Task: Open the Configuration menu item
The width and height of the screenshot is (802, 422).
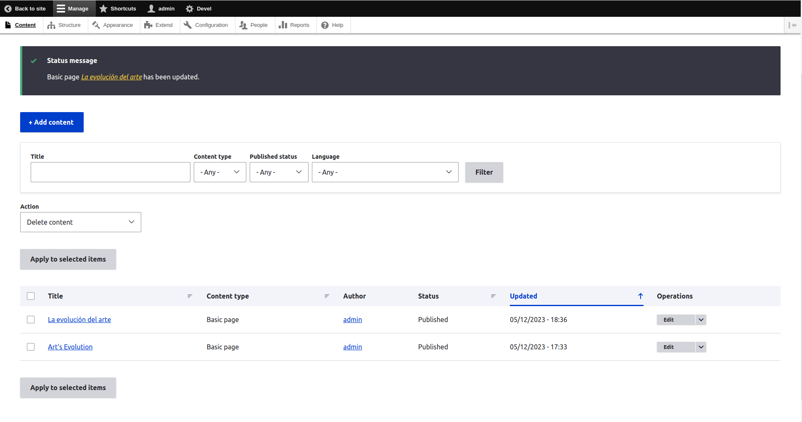Action: click(211, 25)
